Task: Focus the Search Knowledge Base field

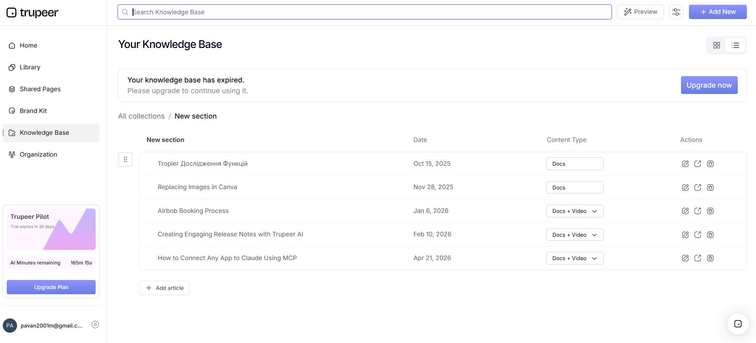Action: [x=364, y=12]
